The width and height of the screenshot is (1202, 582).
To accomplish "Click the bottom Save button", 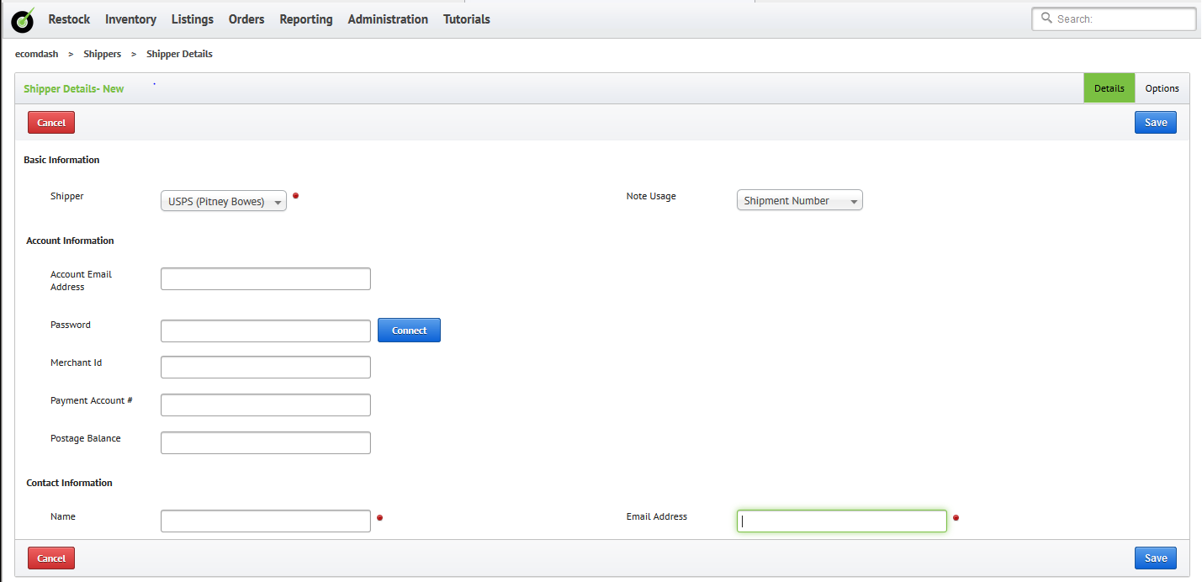I will pos(1156,558).
